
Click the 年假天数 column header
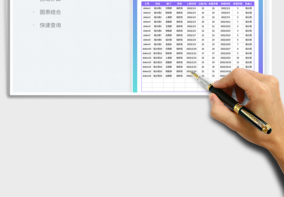[213, 4]
